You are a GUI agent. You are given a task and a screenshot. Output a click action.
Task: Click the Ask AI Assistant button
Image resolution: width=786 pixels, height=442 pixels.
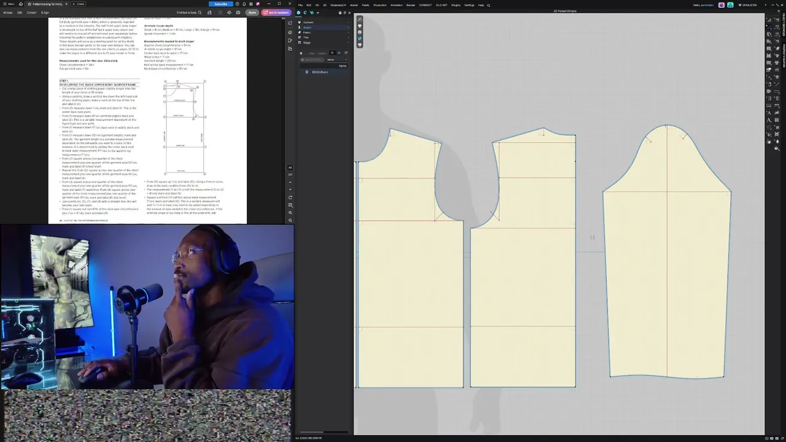(276, 12)
